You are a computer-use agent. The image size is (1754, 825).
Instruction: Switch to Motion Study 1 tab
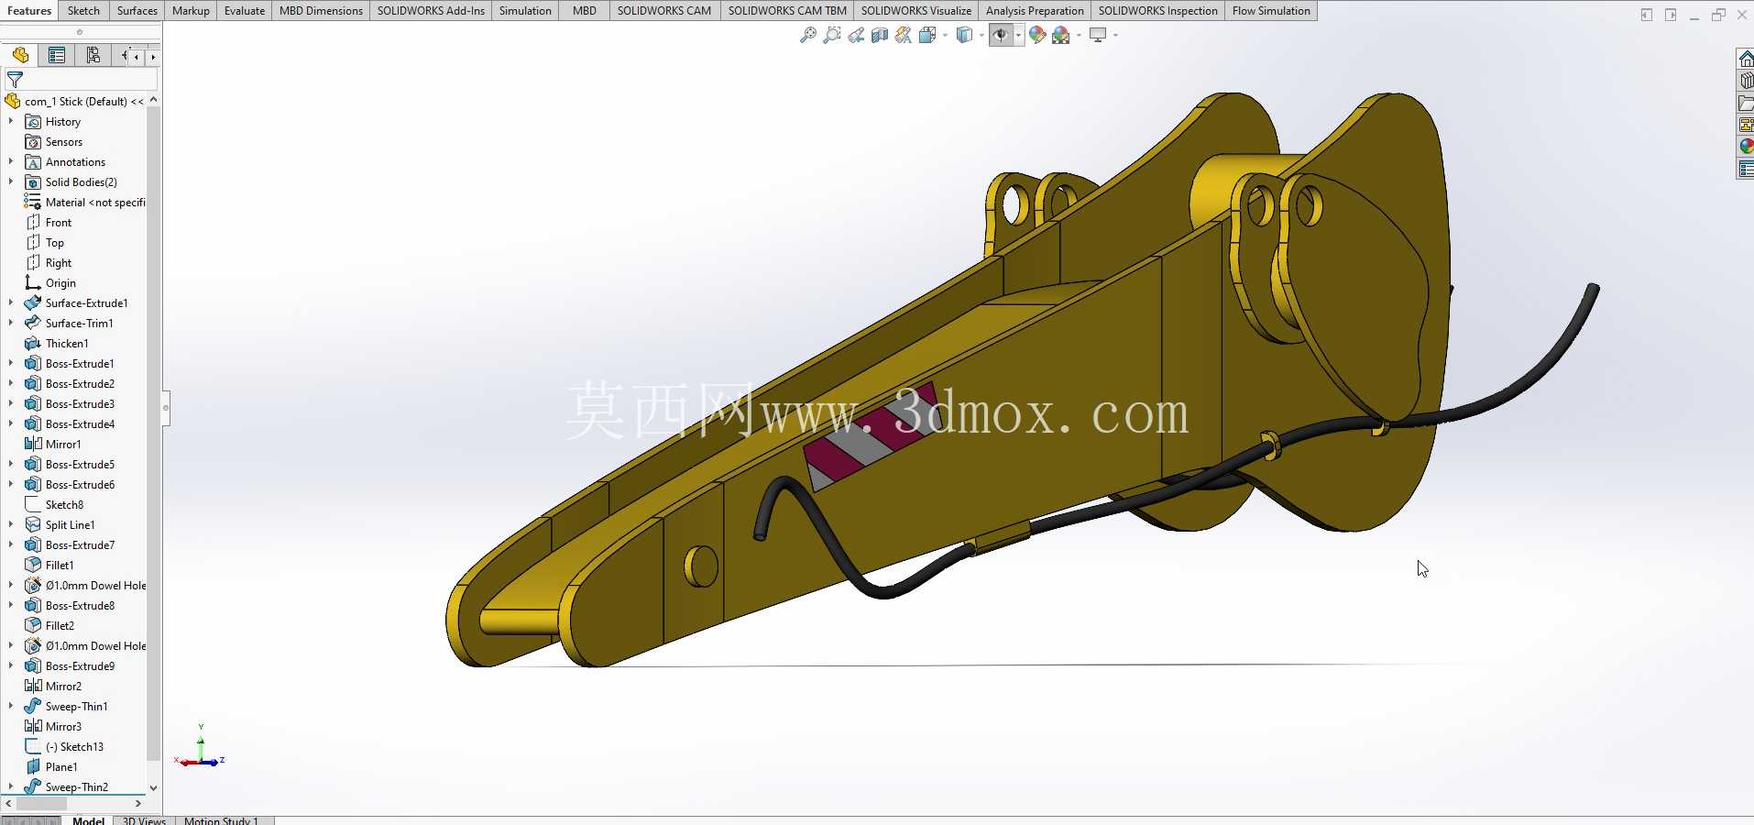[221, 820]
